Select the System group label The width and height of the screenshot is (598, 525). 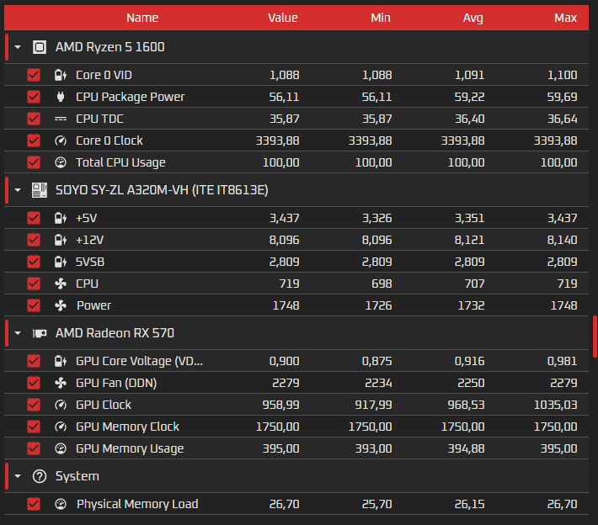point(77,476)
